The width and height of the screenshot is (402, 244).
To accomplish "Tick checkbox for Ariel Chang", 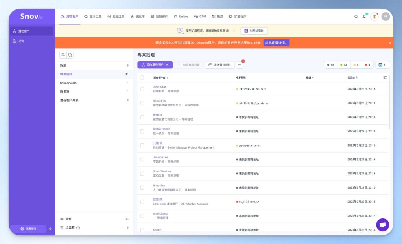I will [x=142, y=216].
